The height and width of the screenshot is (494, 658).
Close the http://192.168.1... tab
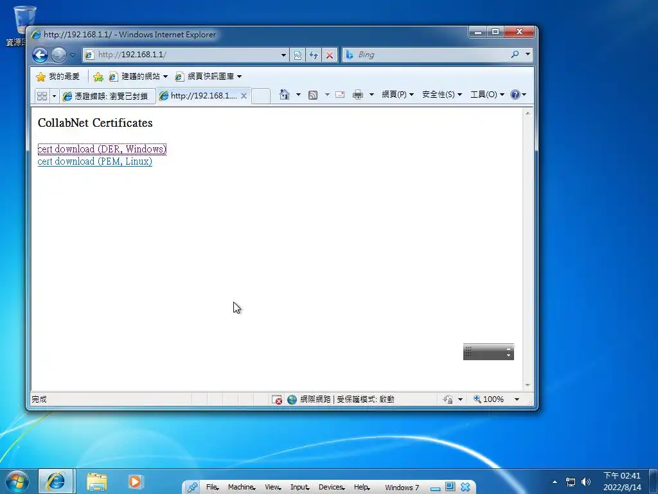244,96
